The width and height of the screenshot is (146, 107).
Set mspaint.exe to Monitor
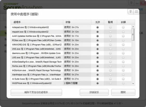[x=110, y=32]
